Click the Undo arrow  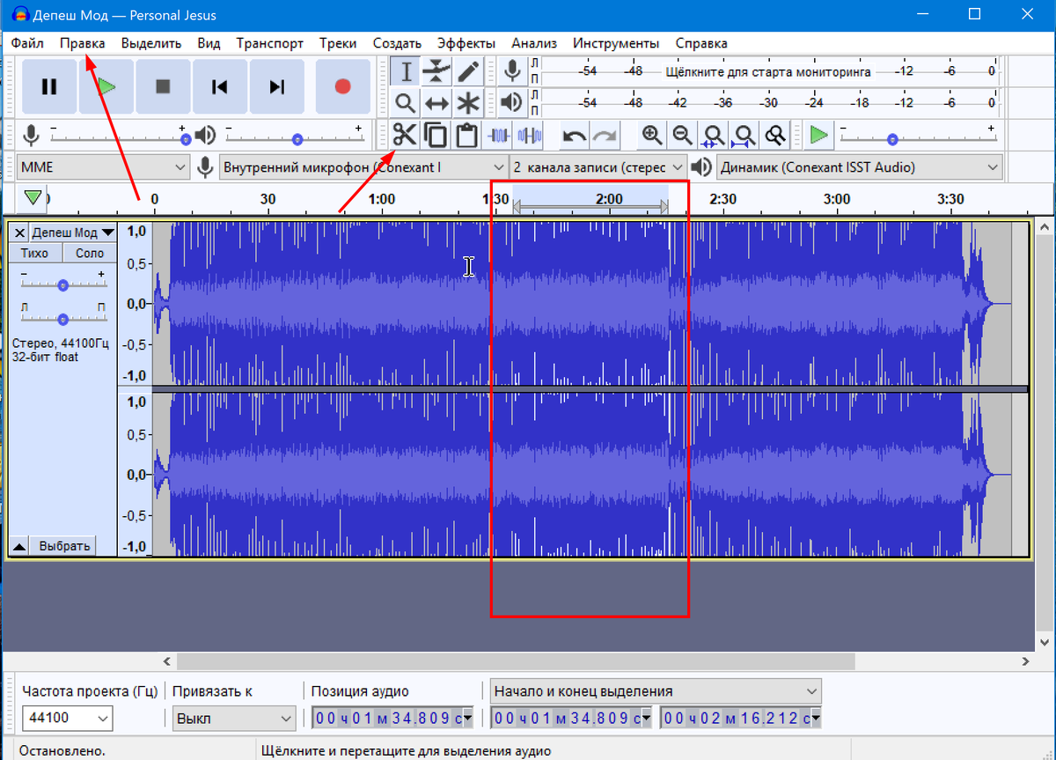click(575, 136)
